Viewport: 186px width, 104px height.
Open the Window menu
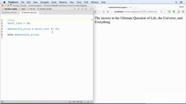click(x=94, y=2)
